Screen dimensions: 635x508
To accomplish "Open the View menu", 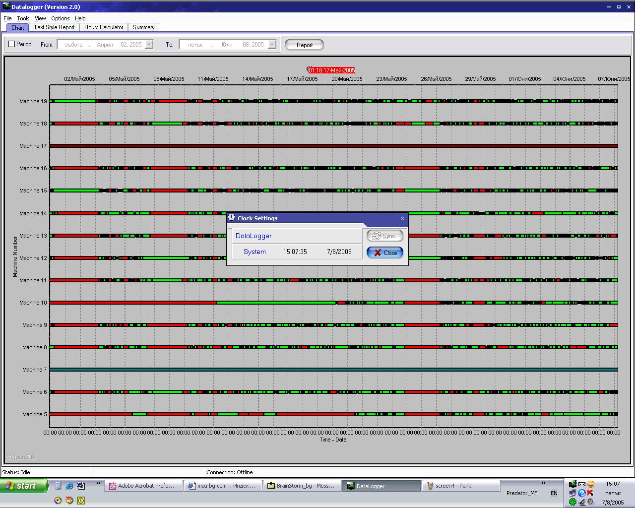I will coord(40,18).
